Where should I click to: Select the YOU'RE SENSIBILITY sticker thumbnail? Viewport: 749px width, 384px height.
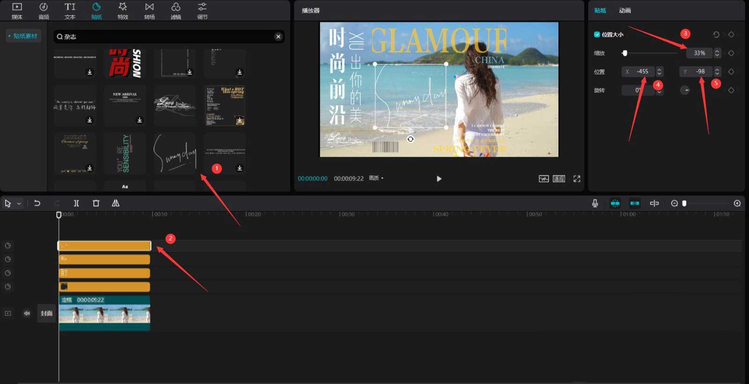125,153
